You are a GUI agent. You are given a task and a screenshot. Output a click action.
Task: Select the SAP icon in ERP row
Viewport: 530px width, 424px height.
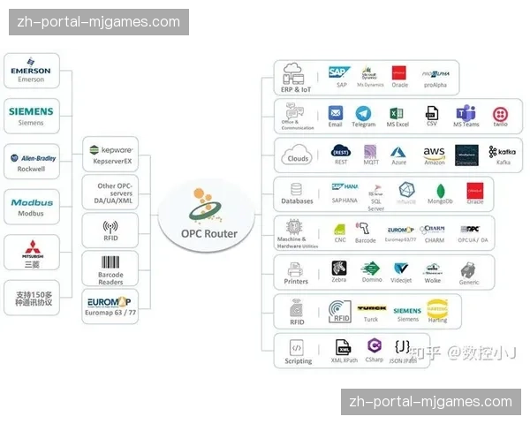tap(338, 73)
